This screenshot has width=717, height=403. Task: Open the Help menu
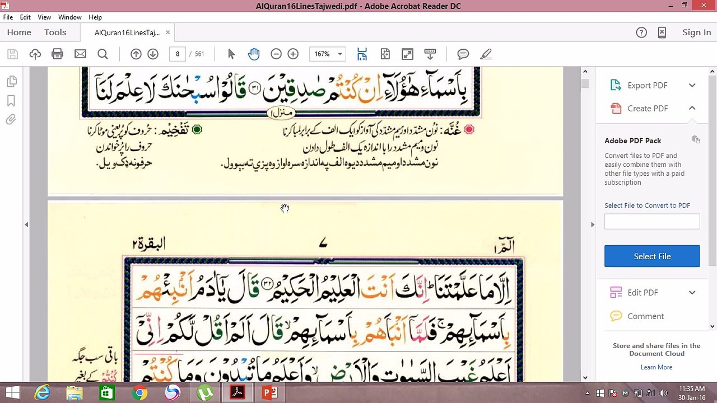(x=95, y=17)
